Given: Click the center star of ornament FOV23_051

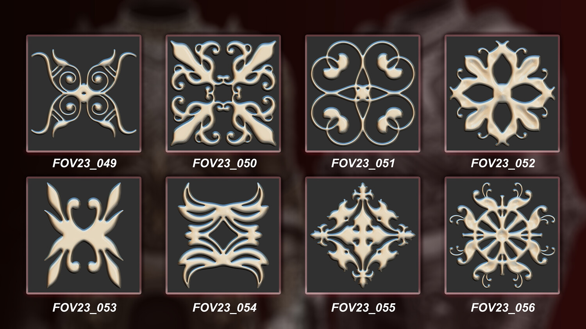Looking at the screenshot, I should coord(363,94).
